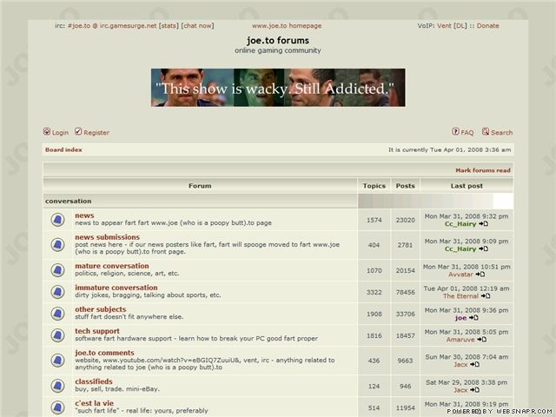View Cc_Hairy profile in news submissions row
The height and width of the screenshot is (417, 556).
460,249
